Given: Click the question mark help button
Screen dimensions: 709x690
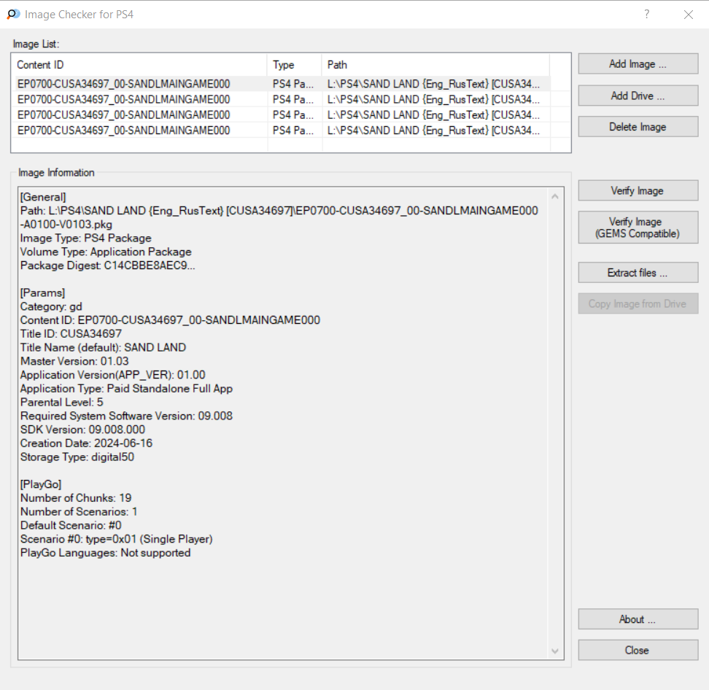Looking at the screenshot, I should tap(646, 15).
